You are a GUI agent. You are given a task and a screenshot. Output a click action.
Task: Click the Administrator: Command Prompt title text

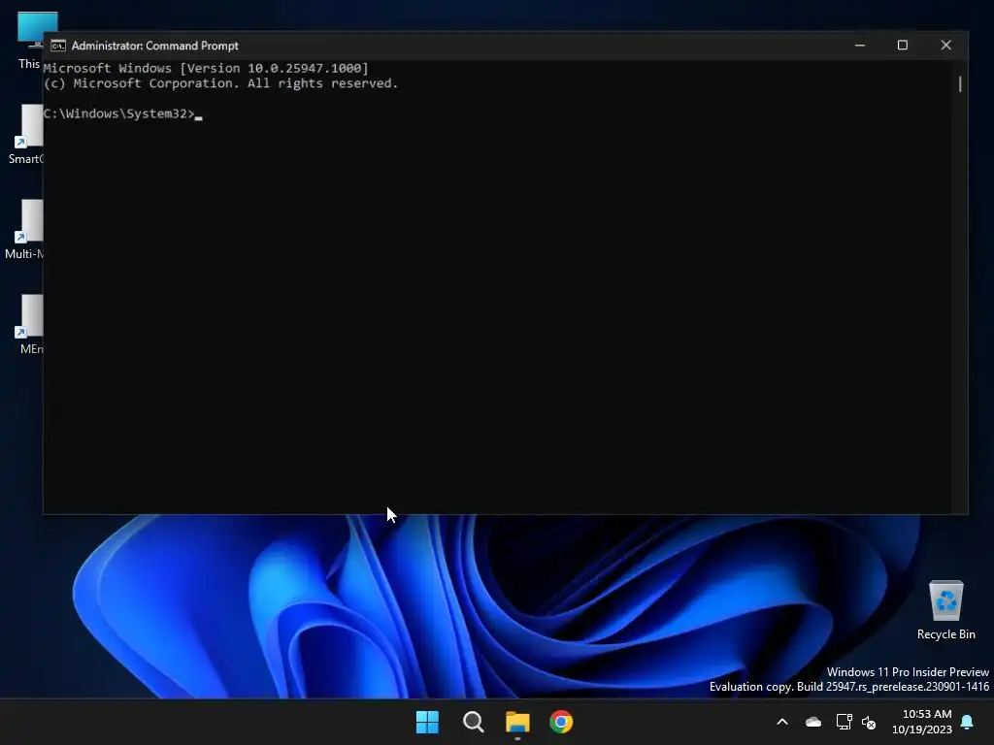(154, 46)
